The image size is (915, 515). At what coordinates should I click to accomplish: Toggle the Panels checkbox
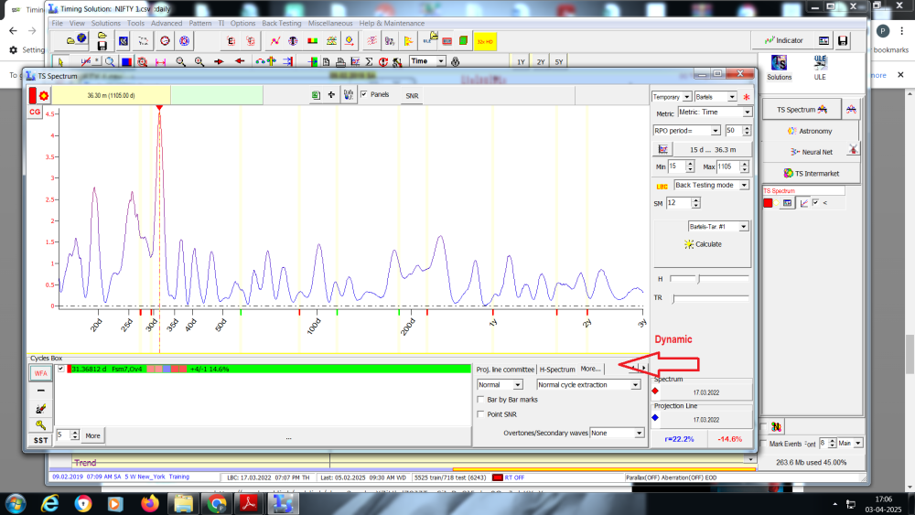coord(364,94)
